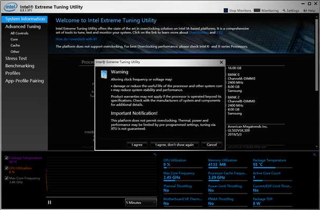The image size is (320, 210).
Task: Click the wrench icon above the monitor values
Action: 315,155
